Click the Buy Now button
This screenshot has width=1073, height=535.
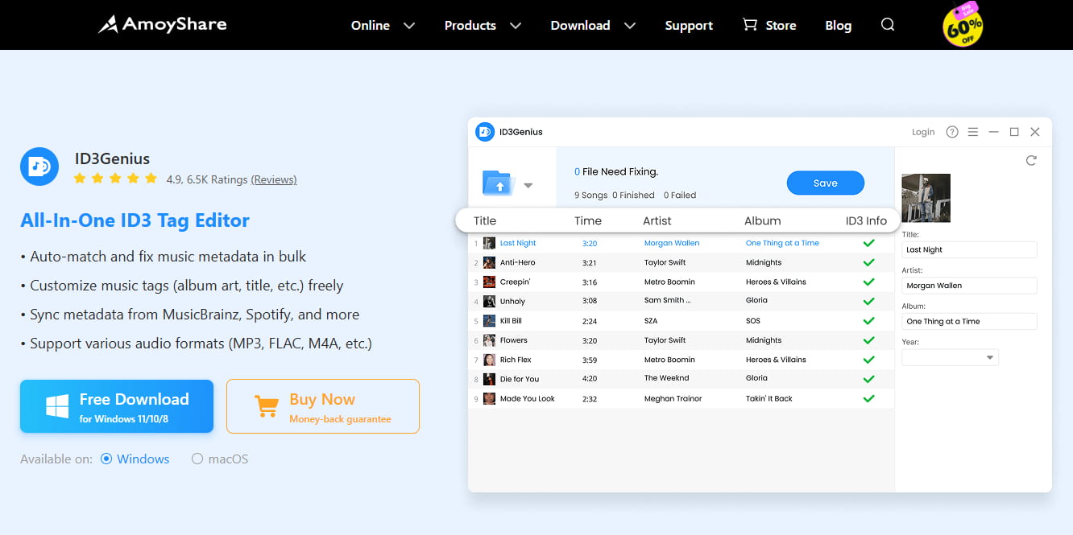323,406
